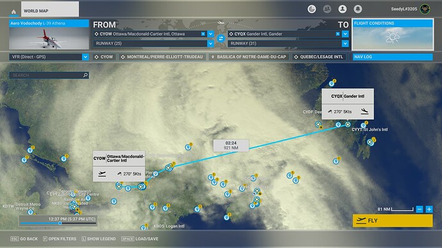Viewport: 442px width, 248px height.
Task: Open the FLIGHT CONDITIONS panel
Action: click(393, 35)
